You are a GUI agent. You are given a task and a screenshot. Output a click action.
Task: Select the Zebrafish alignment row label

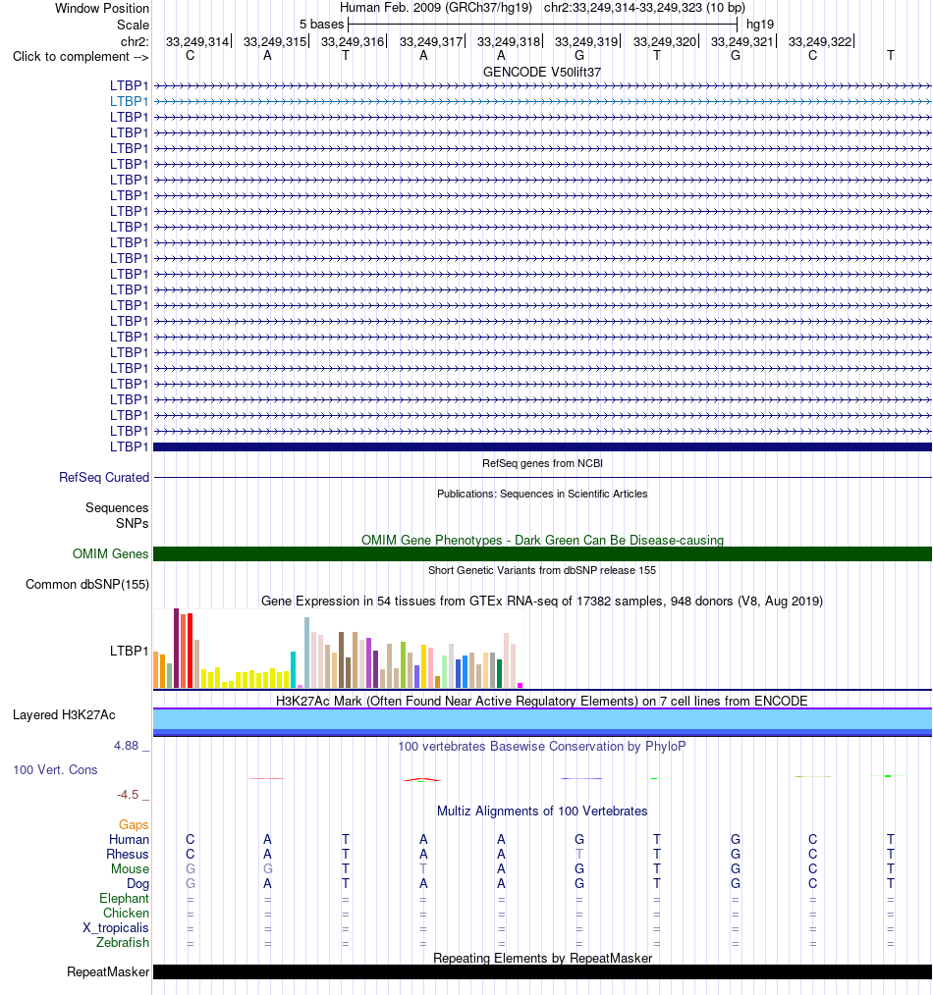click(x=123, y=942)
